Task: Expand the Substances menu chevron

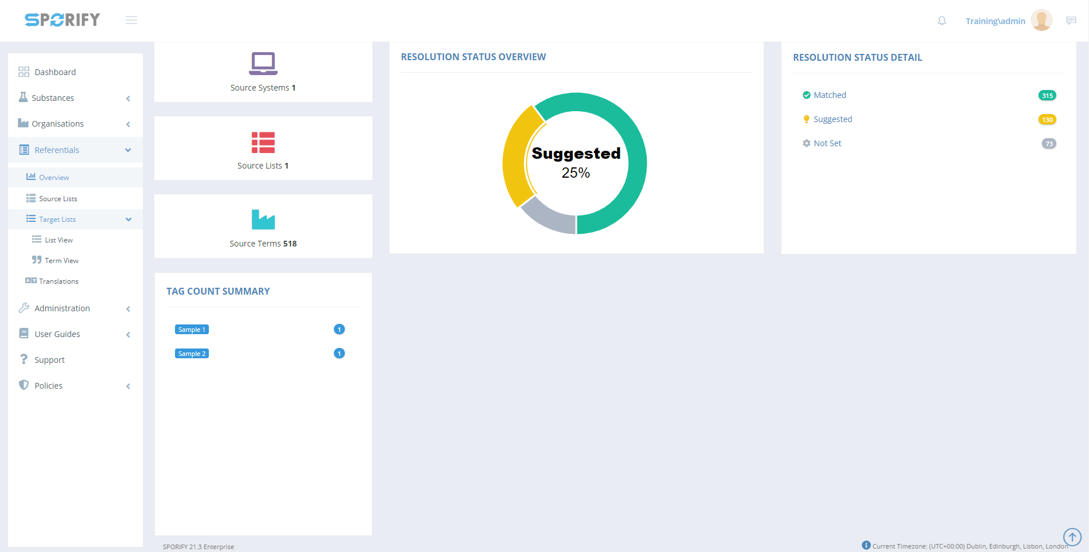Action: (x=128, y=99)
